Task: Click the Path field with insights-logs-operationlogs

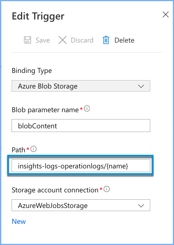Action: point(81,166)
